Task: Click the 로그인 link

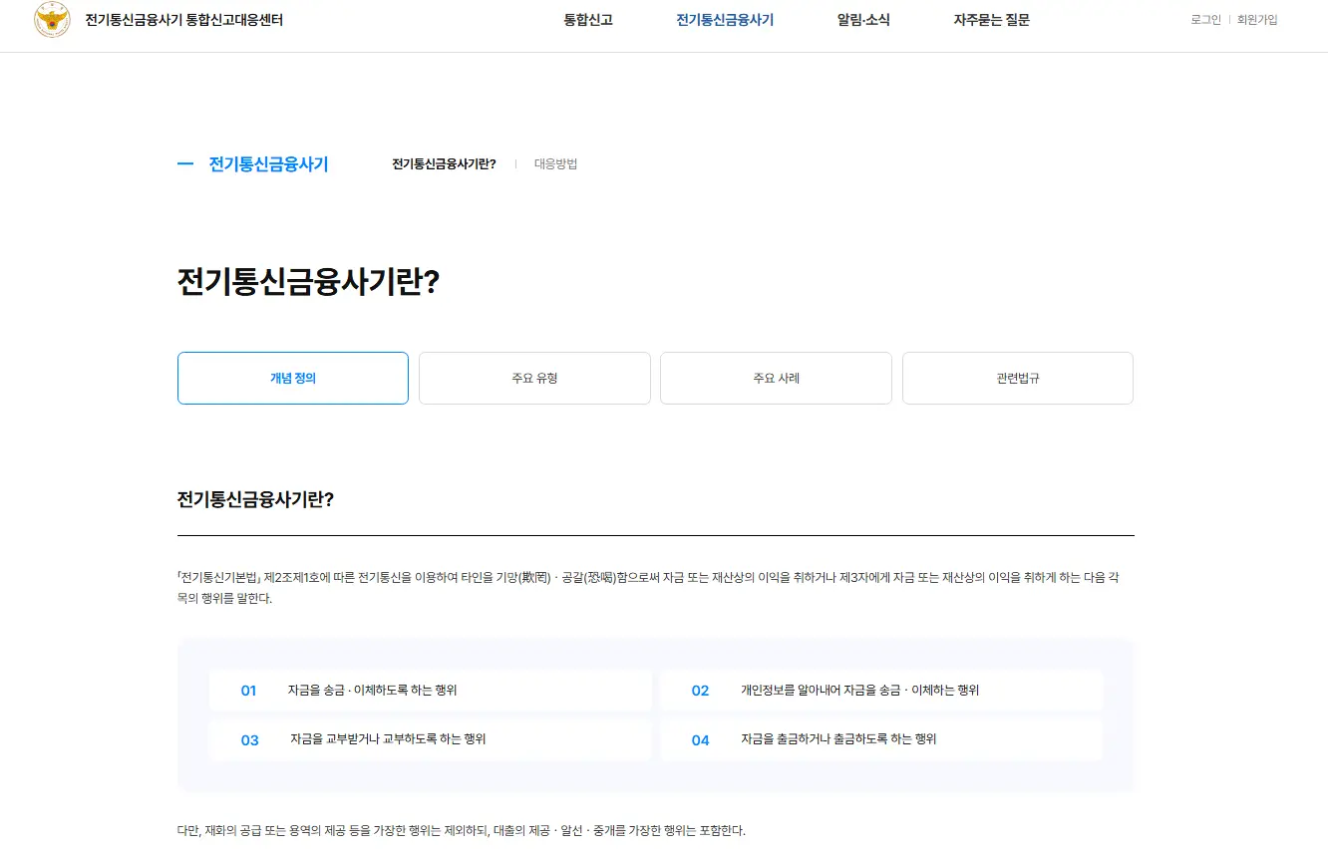Action: [x=1202, y=19]
